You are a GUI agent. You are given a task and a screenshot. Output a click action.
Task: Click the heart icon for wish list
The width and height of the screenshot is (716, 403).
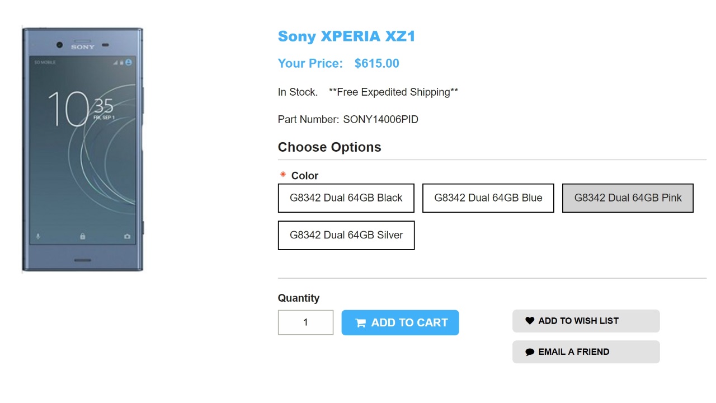click(530, 321)
